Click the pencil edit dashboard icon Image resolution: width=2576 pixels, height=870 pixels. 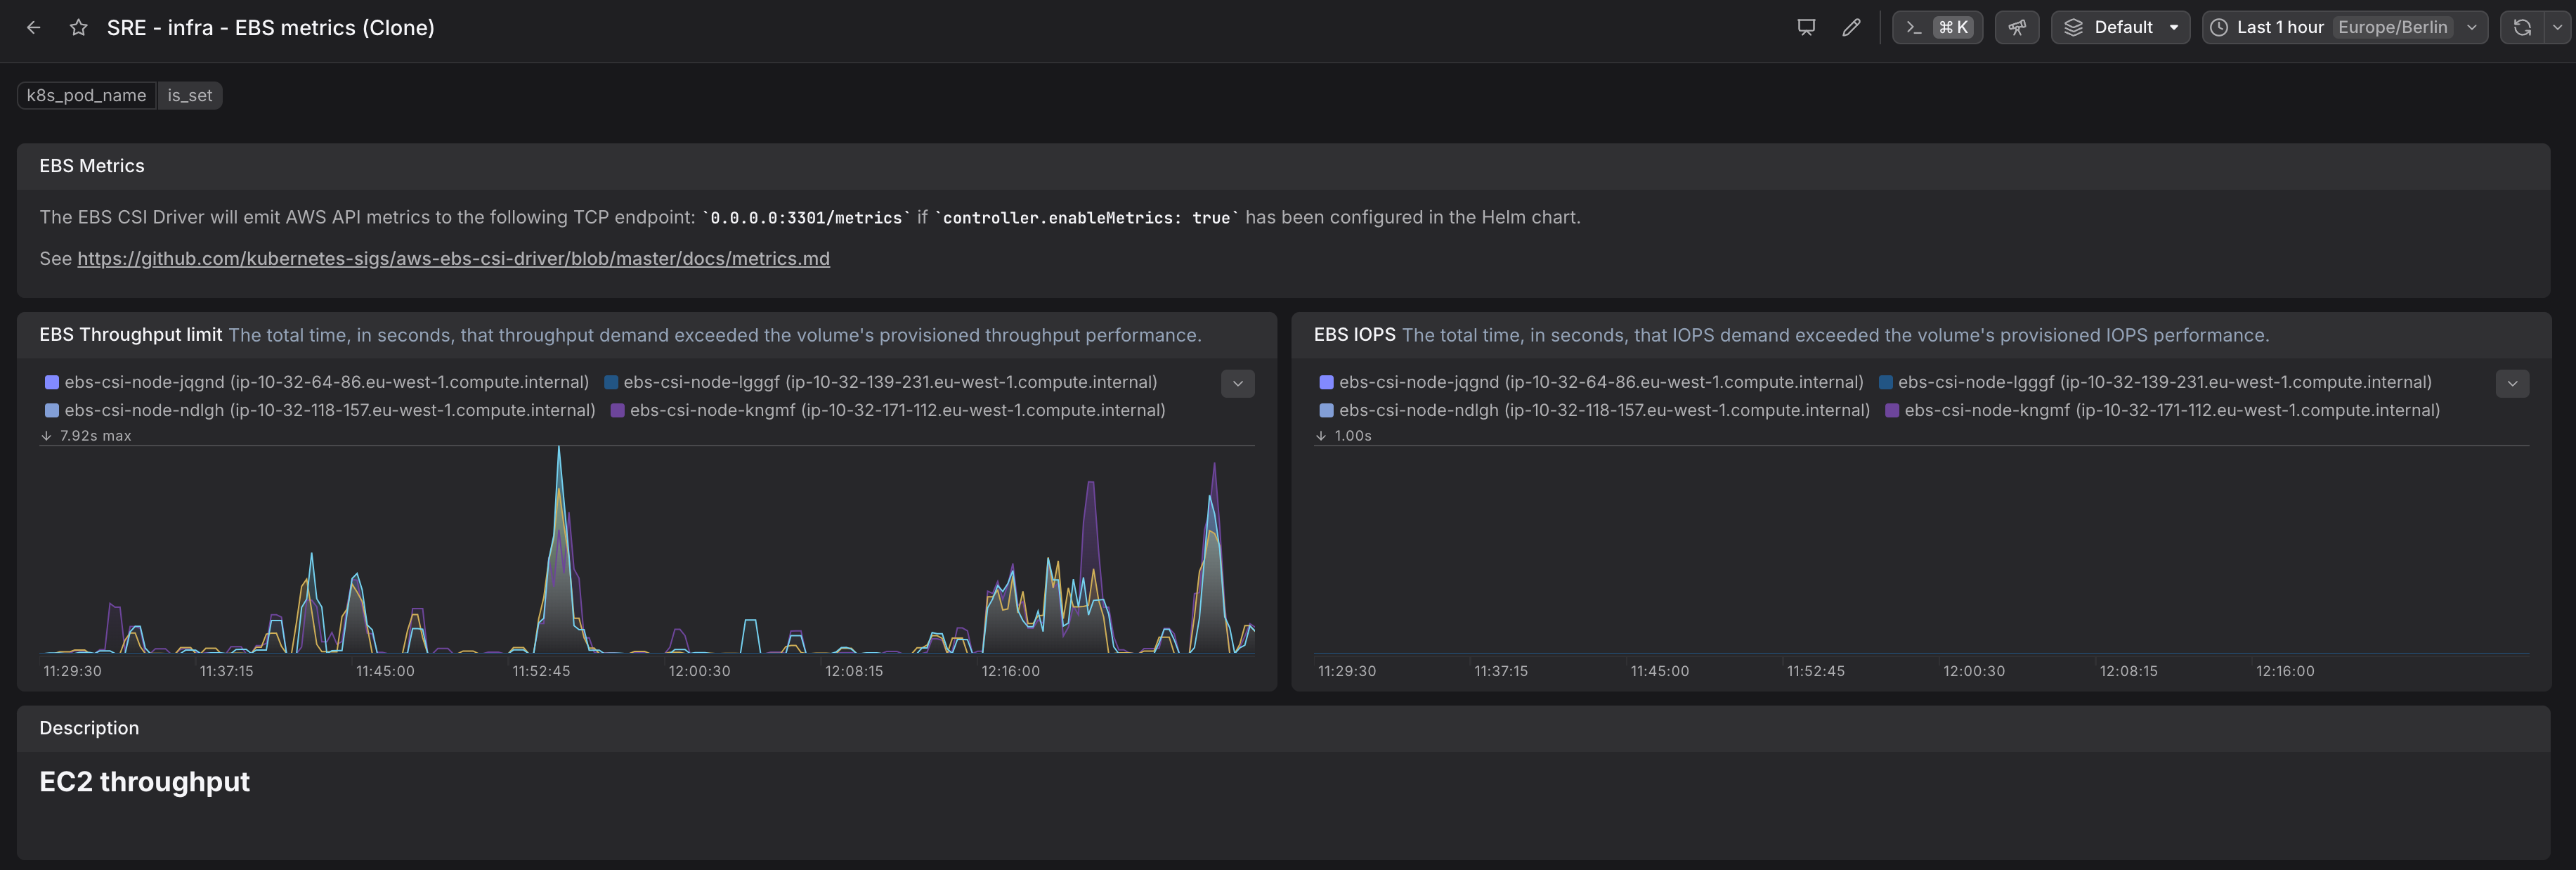1851,28
